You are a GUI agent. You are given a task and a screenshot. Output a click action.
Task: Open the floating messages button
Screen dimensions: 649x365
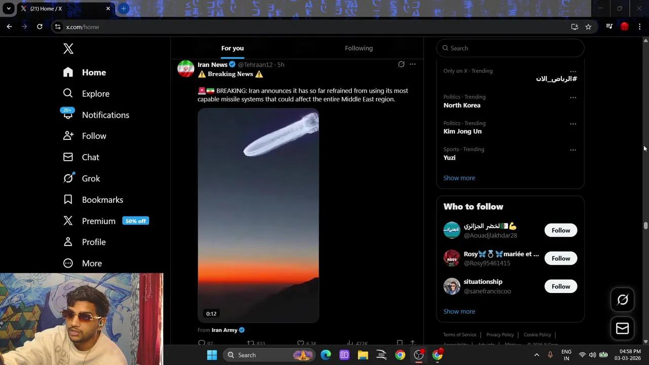622,328
